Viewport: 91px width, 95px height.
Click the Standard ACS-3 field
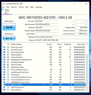tap(62, 37)
